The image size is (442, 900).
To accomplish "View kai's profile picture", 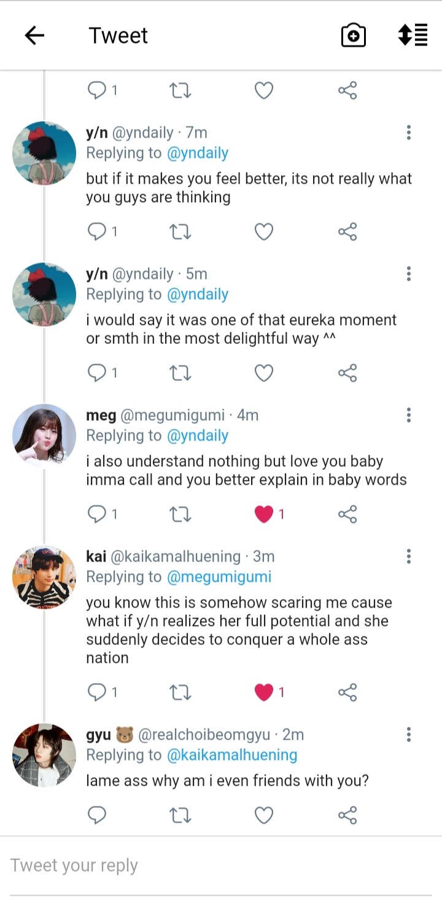I will coord(44,577).
